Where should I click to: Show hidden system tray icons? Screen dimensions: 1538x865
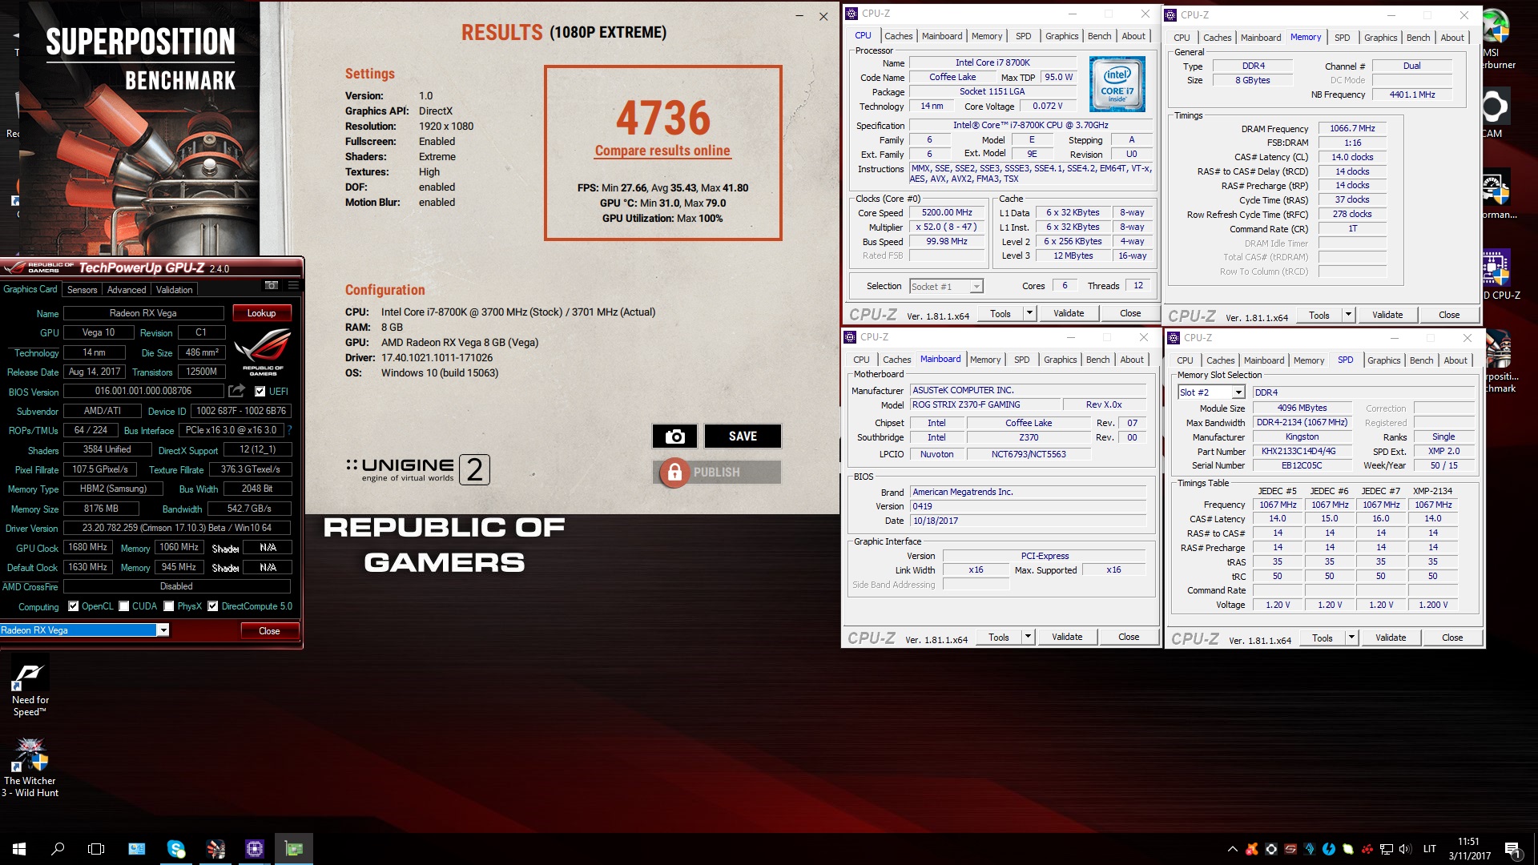click(1232, 849)
